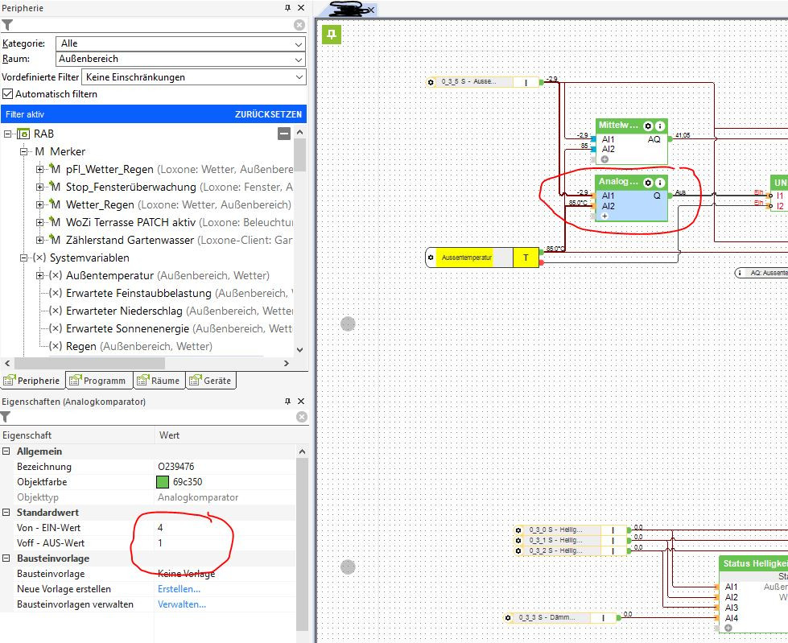
Task: Click info icon on Mittelwert block
Action: click(660, 126)
